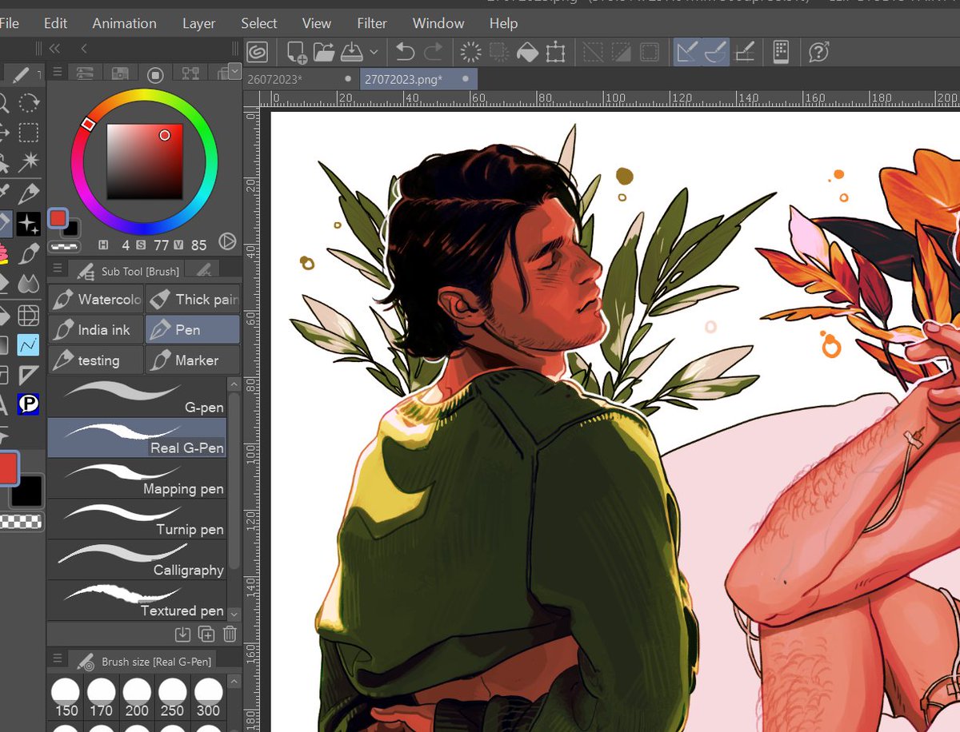Select the India ink brush group
Viewport: 960px width, 732px height.
(x=96, y=329)
